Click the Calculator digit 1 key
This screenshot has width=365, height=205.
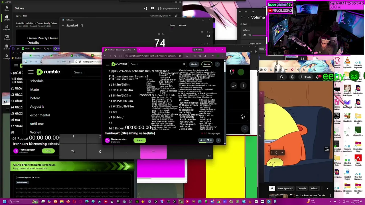(x=73, y=137)
